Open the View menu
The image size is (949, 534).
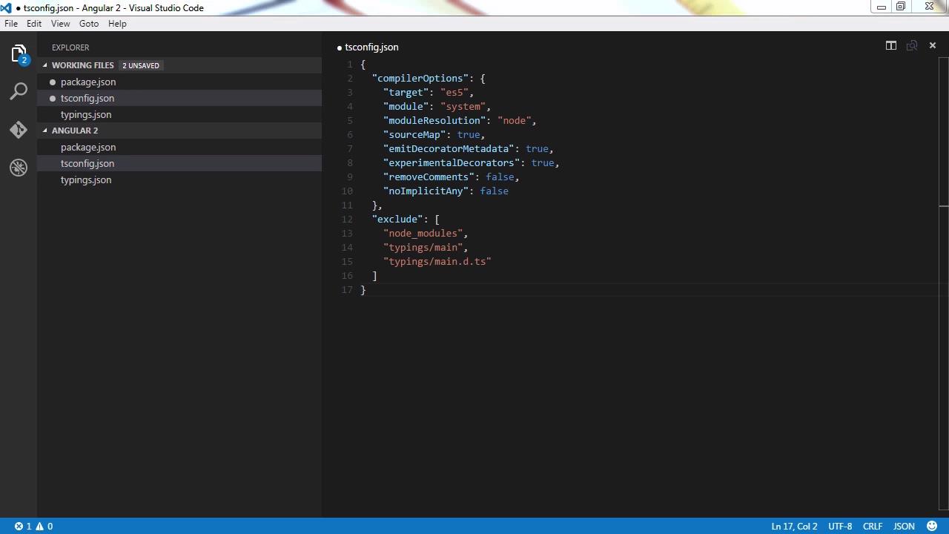pyautogui.click(x=60, y=24)
